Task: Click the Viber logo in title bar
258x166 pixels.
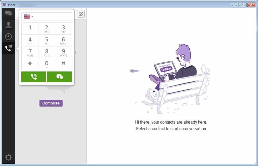Action: (4, 4)
